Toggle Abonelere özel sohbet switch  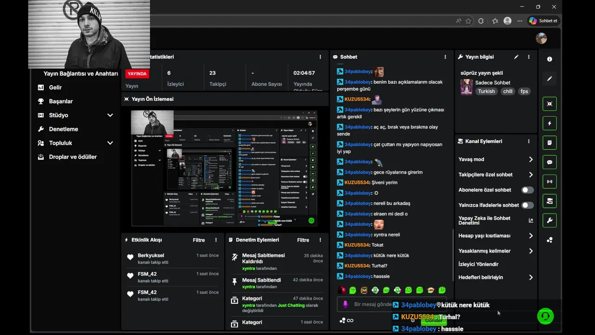(528, 190)
